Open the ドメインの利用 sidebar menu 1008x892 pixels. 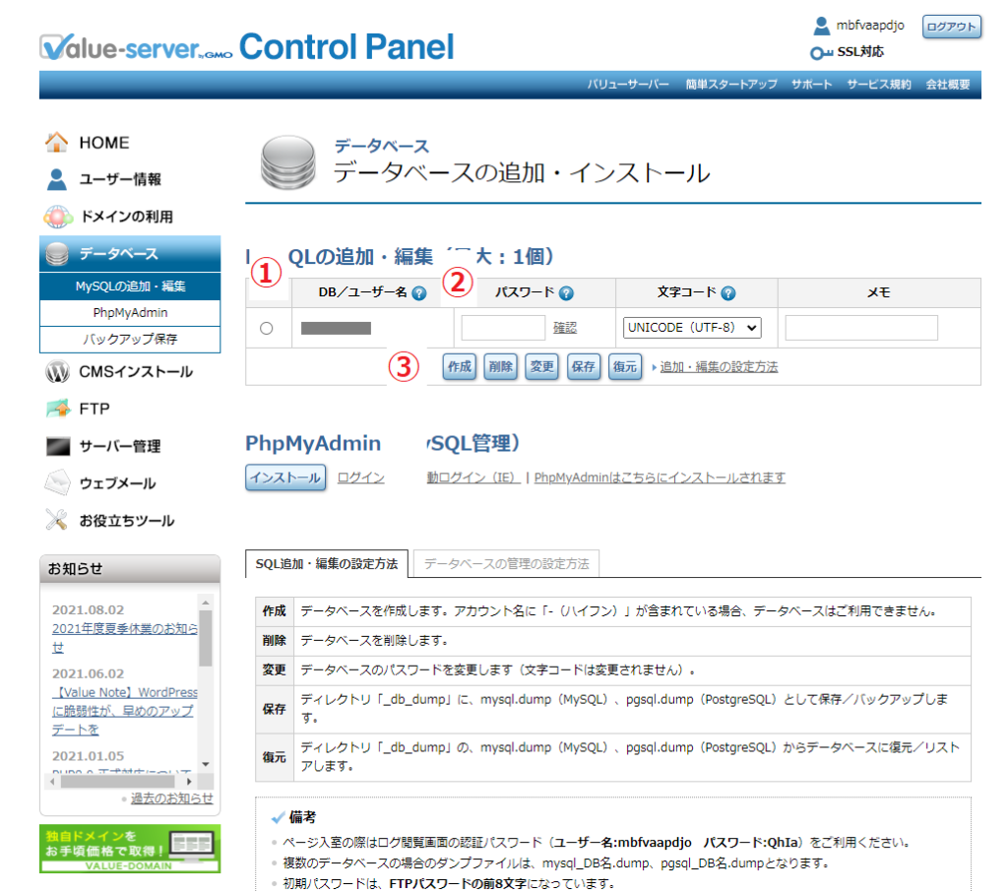tap(127, 217)
